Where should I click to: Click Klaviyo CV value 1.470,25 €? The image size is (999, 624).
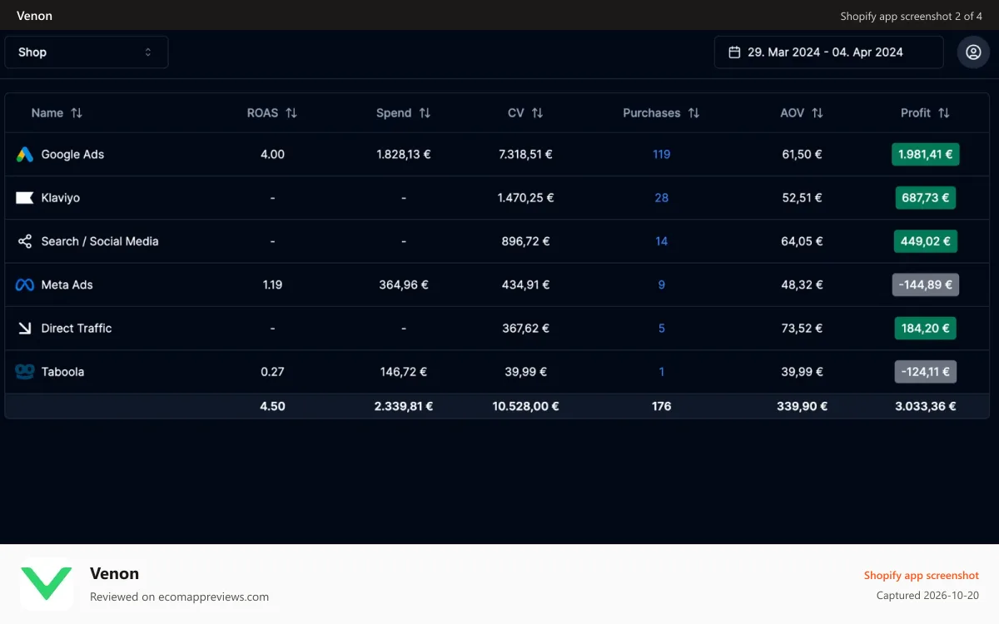[x=525, y=198]
